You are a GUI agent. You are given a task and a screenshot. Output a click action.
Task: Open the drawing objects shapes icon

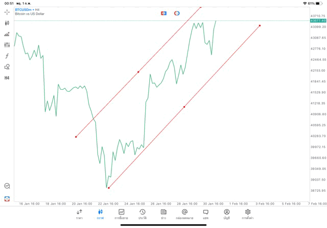point(7,66)
